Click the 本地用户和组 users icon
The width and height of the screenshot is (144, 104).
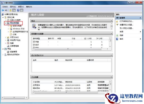point(8,40)
